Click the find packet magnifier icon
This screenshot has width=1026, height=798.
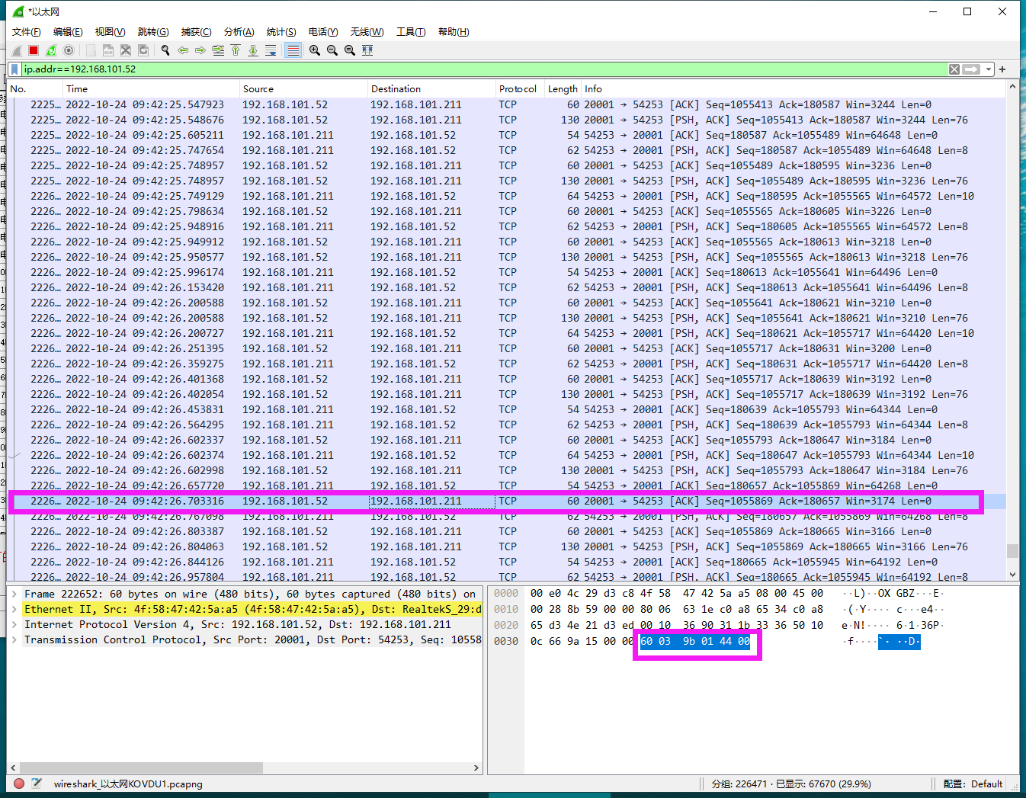(165, 50)
